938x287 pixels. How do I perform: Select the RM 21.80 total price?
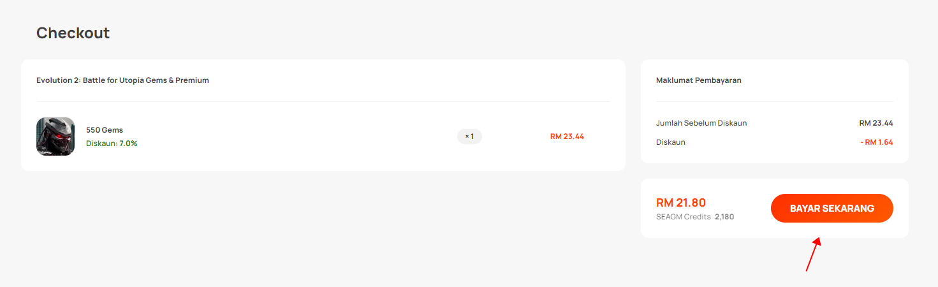(x=681, y=203)
